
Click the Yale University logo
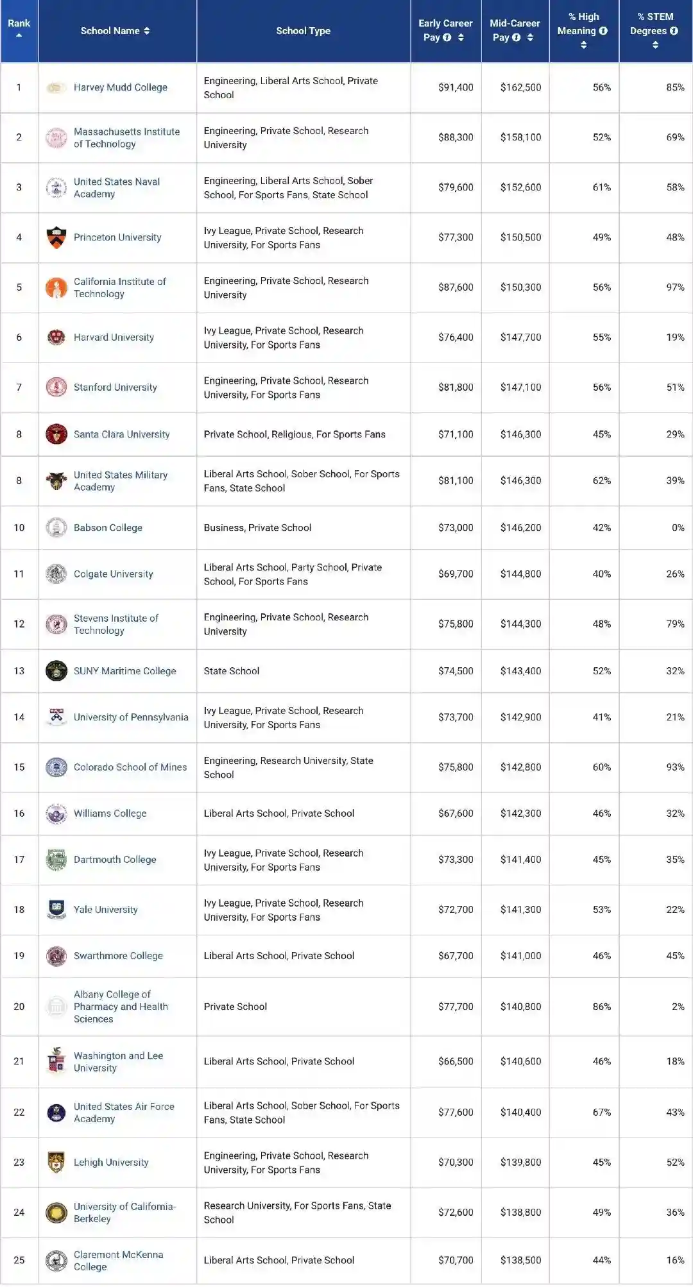coord(56,910)
